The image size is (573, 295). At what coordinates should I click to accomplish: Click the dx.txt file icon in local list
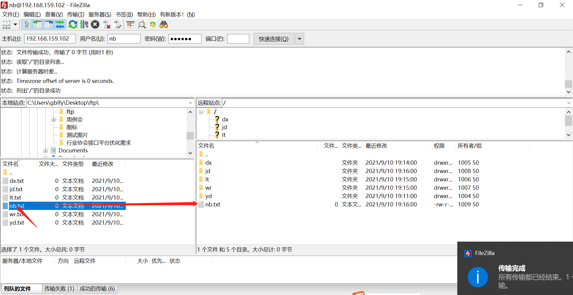[5, 181]
